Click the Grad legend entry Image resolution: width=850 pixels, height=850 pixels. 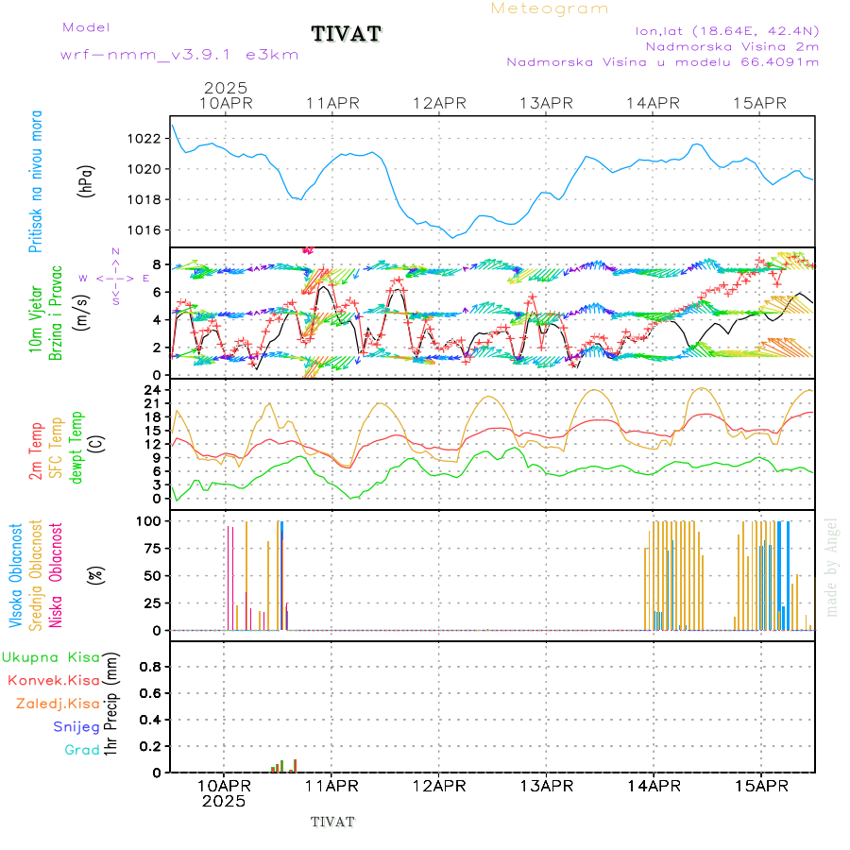pyautogui.click(x=81, y=750)
